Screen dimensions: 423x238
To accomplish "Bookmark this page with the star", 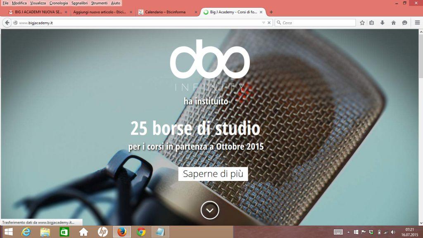I will [362, 23].
